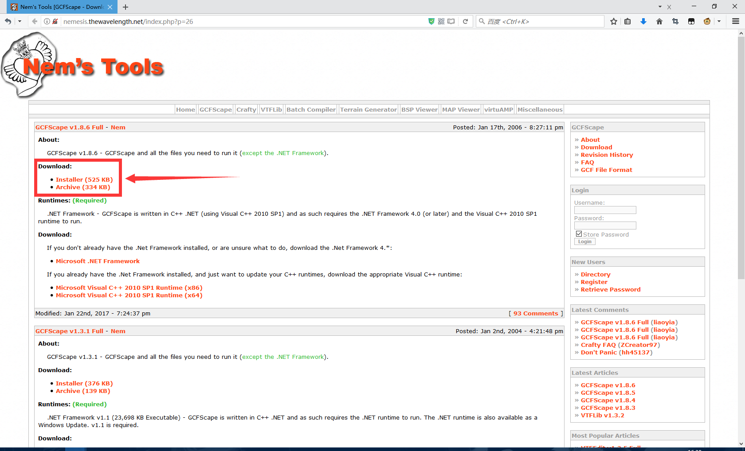The height and width of the screenshot is (451, 745).
Task: Close the Nem's Tools tab
Action: pyautogui.click(x=110, y=7)
